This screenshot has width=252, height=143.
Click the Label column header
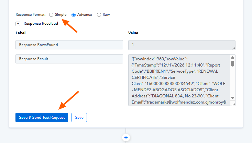[x=21, y=33]
